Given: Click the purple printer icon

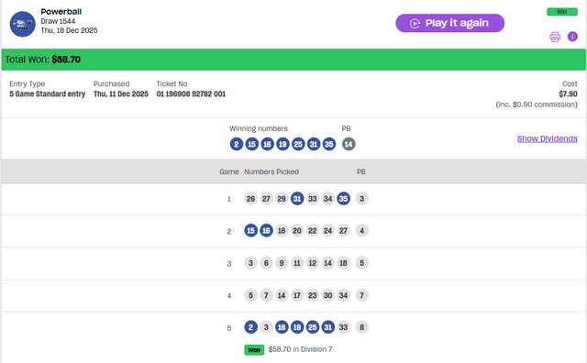Looking at the screenshot, I should point(555,37).
